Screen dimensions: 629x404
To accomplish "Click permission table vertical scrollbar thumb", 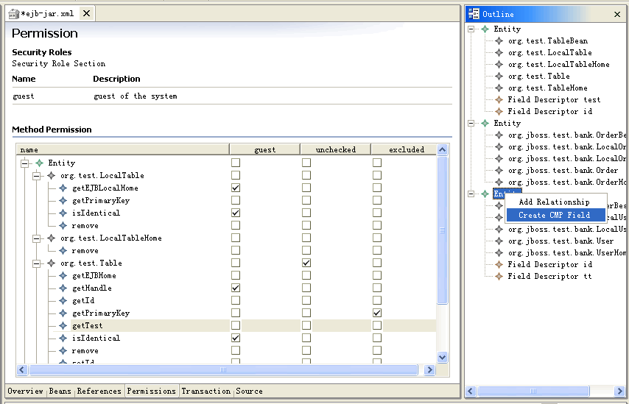I will tap(442, 230).
